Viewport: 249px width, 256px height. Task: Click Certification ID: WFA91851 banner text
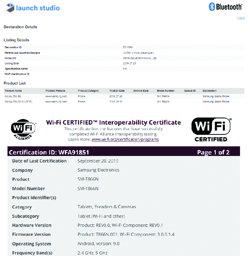(x=49, y=152)
